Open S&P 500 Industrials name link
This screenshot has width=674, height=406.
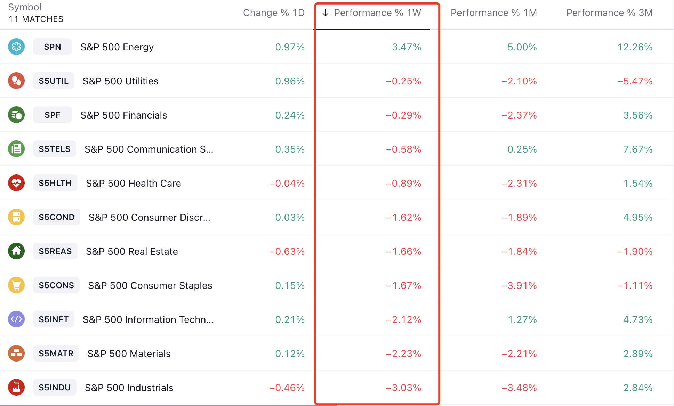[x=129, y=388]
